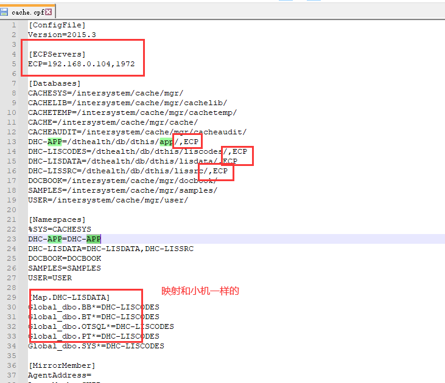
Task: Click the [Map.DHC-LISDATA] section header
Action: point(69,297)
